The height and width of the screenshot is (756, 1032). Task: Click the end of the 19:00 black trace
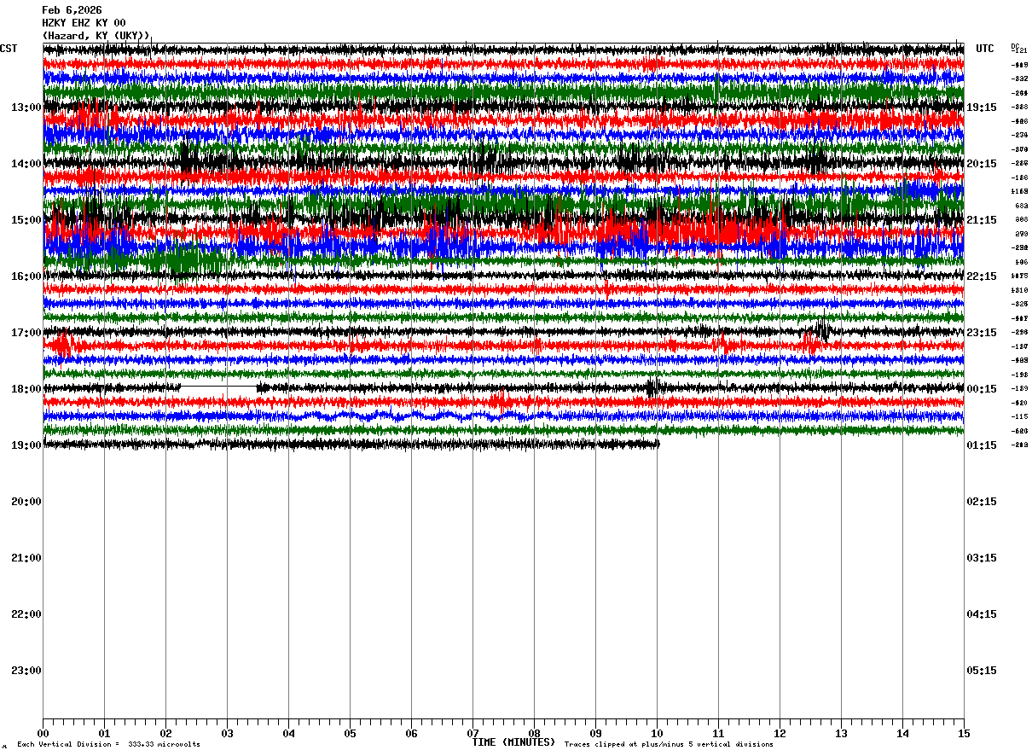pyautogui.click(x=658, y=444)
